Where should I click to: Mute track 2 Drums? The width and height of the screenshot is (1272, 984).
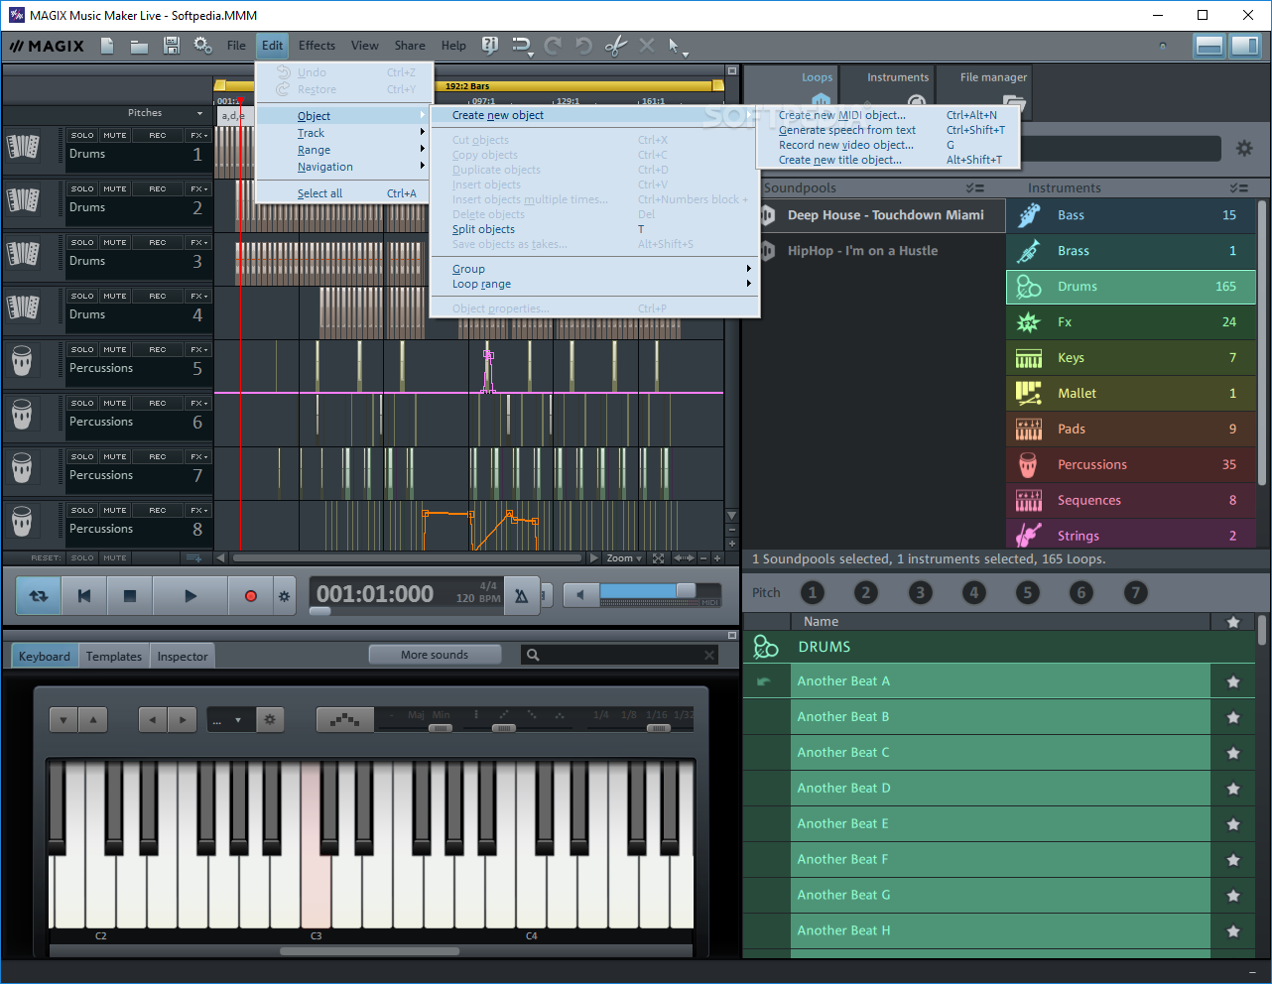coord(115,188)
